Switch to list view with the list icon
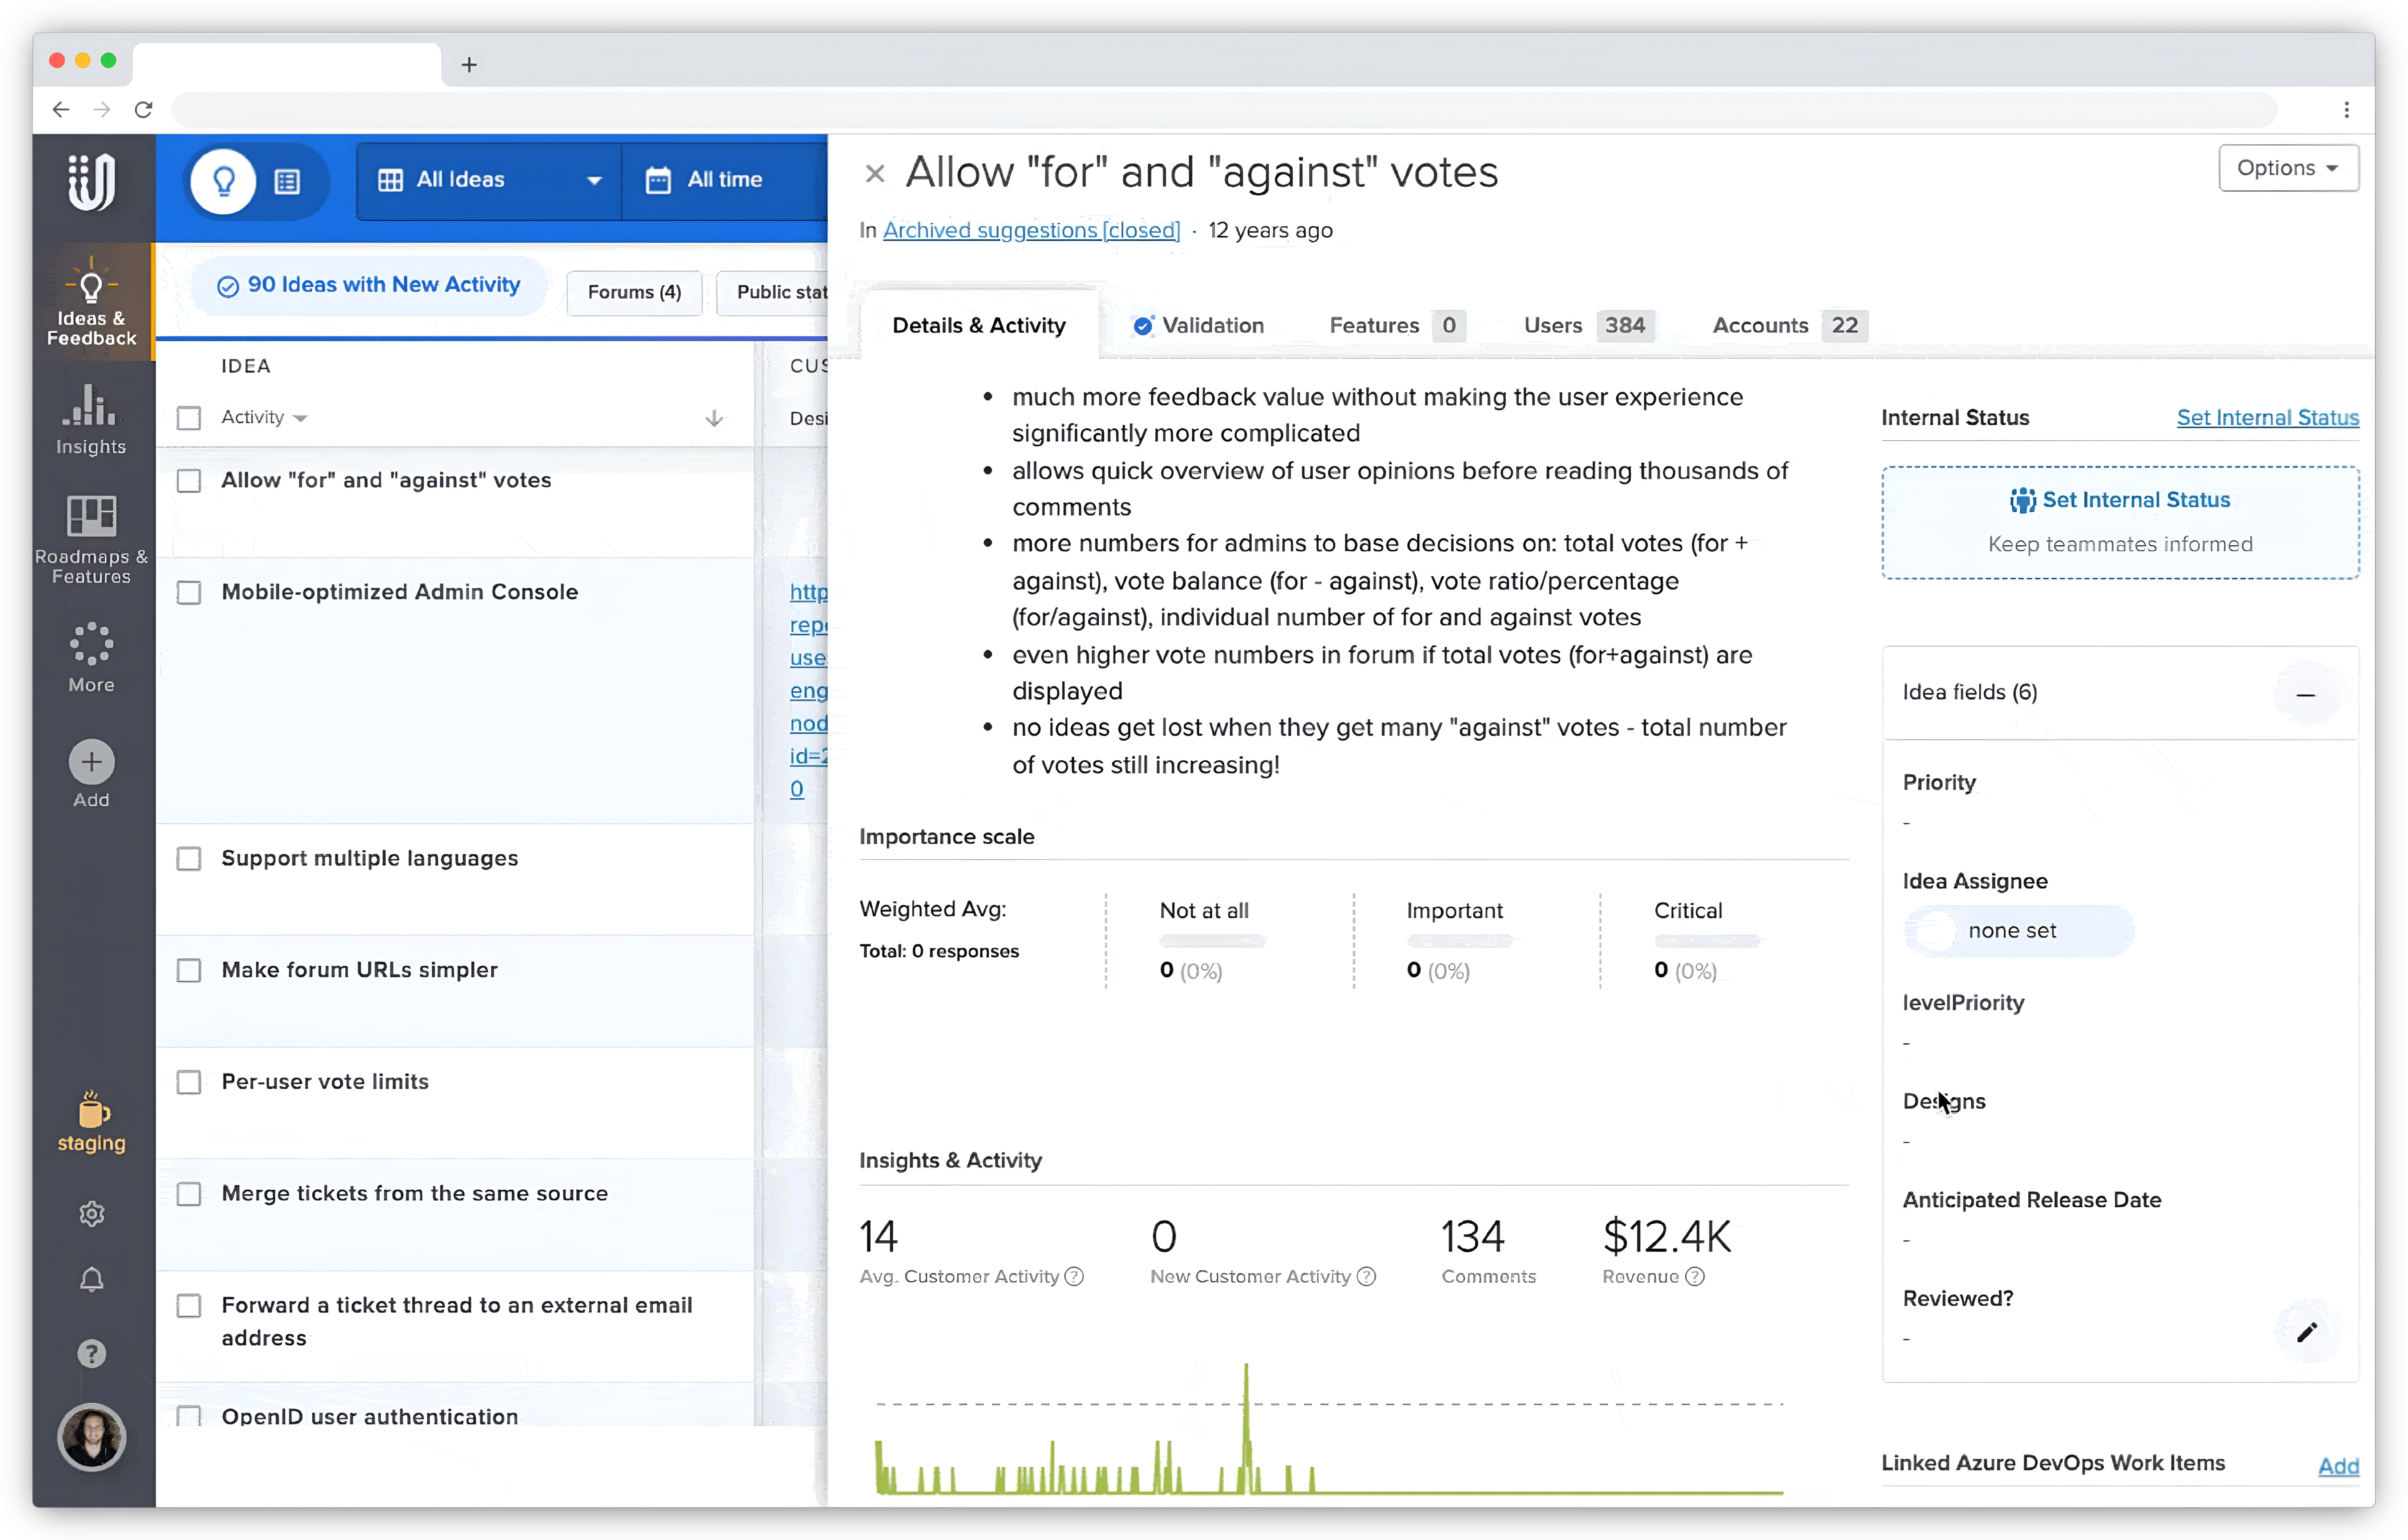The height and width of the screenshot is (1540, 2408). click(288, 181)
